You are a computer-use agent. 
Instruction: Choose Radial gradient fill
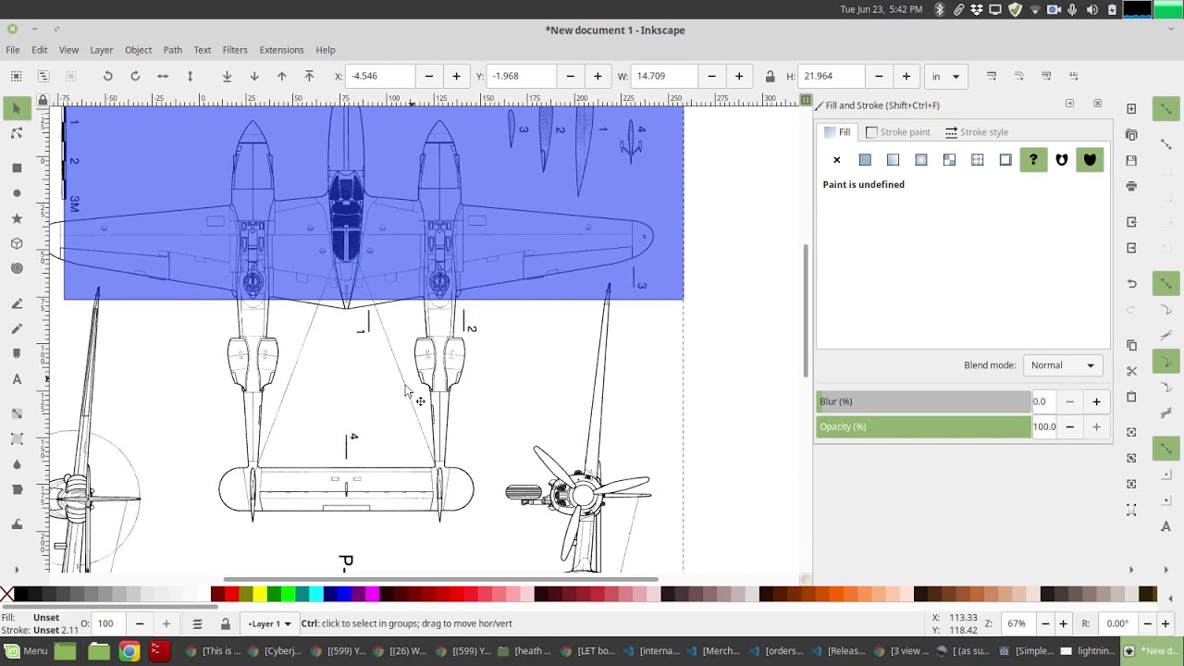coord(921,160)
